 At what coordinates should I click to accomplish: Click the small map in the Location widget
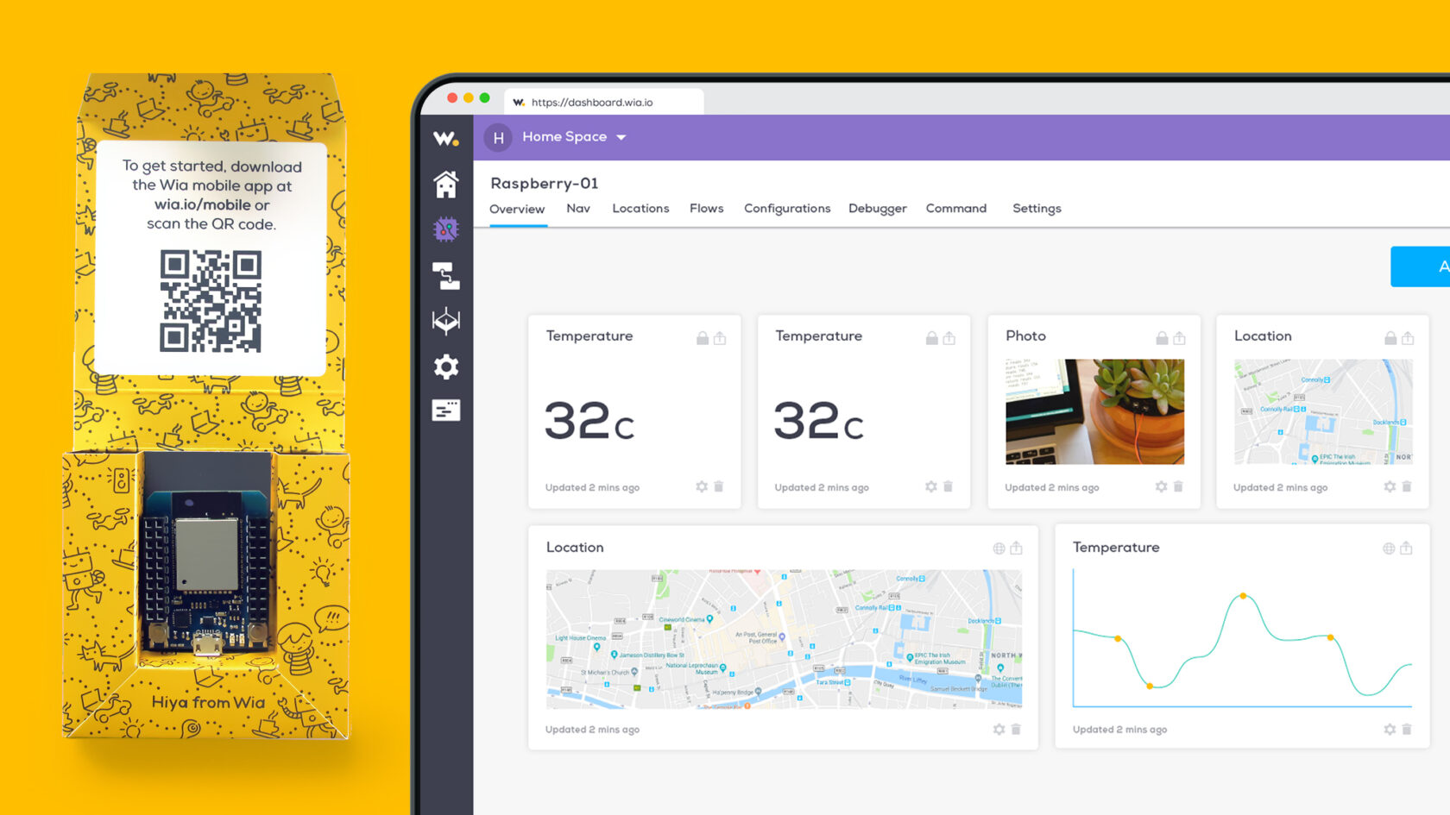click(x=1323, y=411)
